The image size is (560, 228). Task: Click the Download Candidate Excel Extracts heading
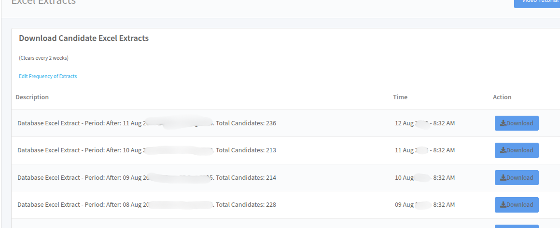click(84, 38)
